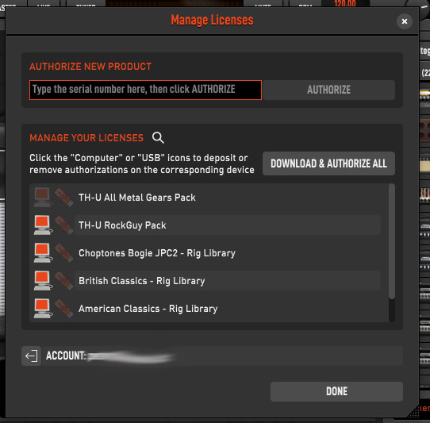The width and height of the screenshot is (430, 423).
Task: Click the DONE button
Action: tap(336, 391)
